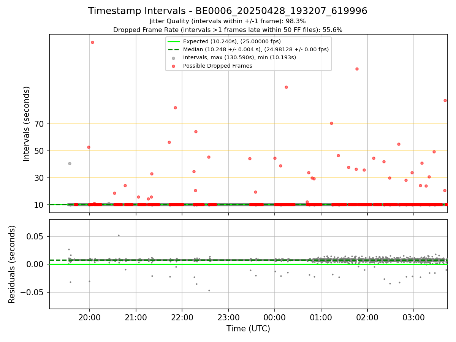Click the plot title Timestamp Intervals text
Screen dimensions: 456x342
[x=228, y=11]
